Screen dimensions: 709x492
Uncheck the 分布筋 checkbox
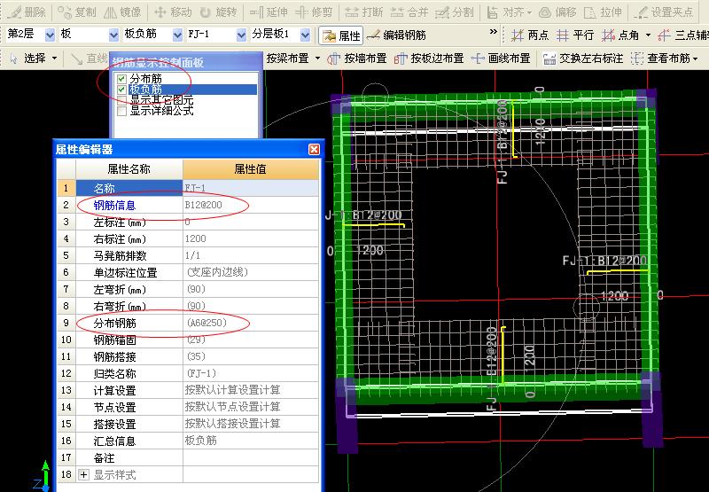point(121,79)
